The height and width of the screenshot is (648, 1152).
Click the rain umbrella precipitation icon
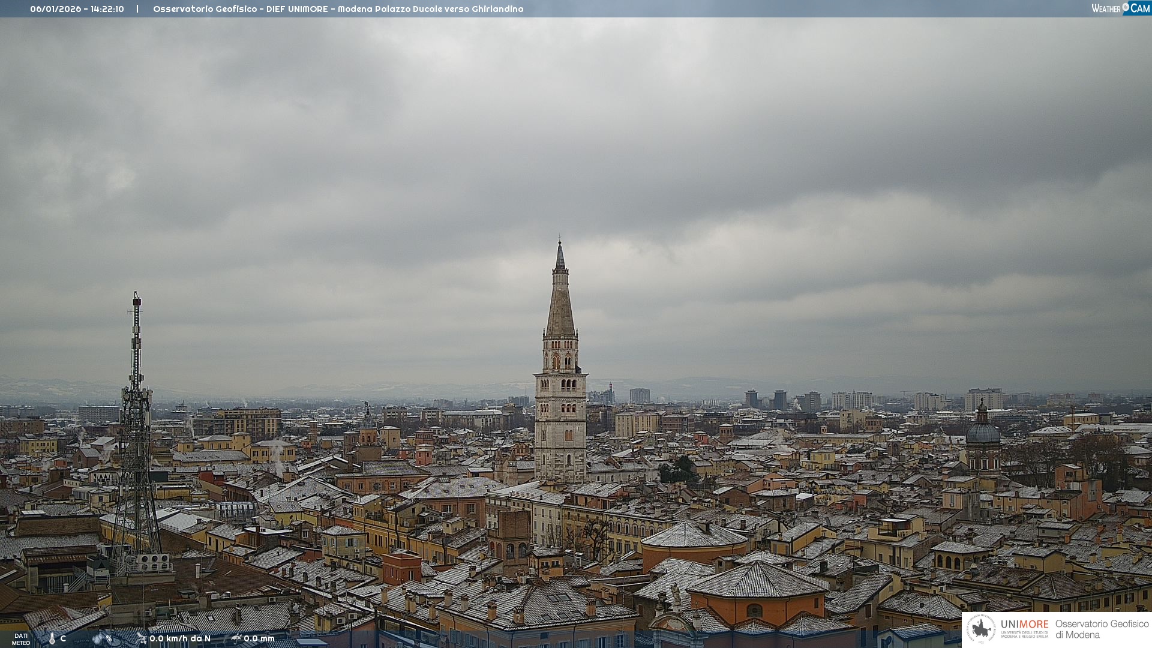[x=236, y=638]
